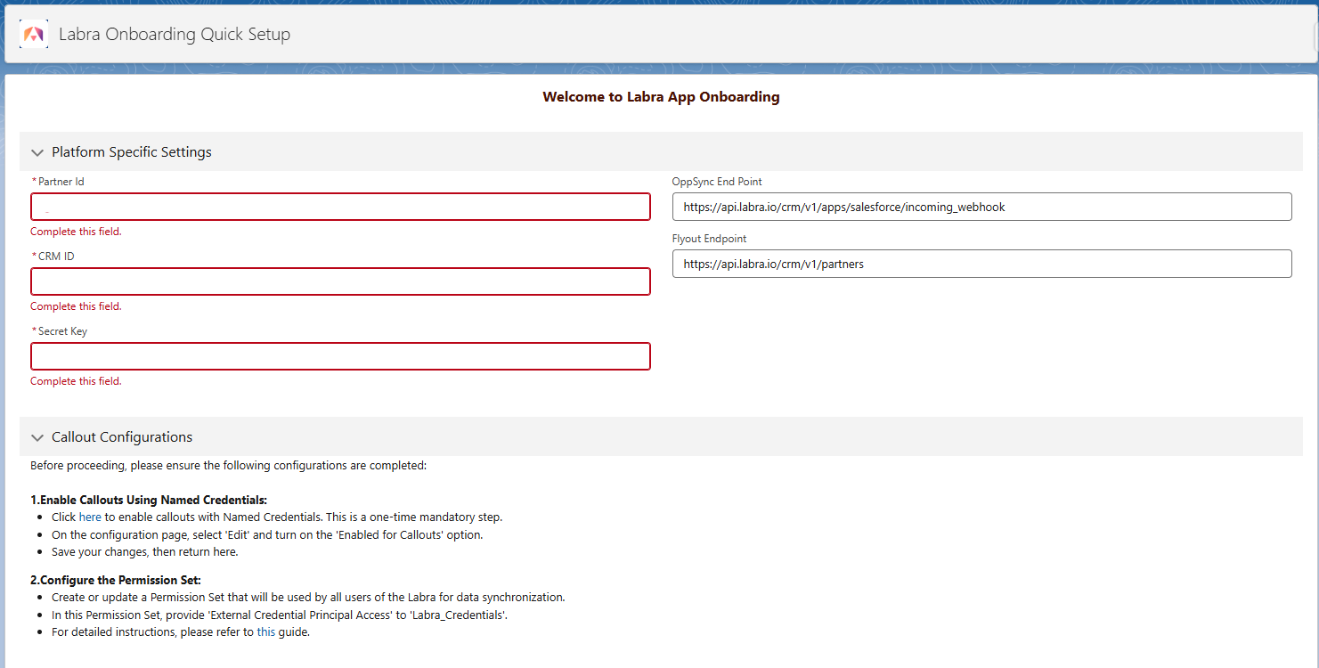Click the Partner Id field label

[x=61, y=182]
